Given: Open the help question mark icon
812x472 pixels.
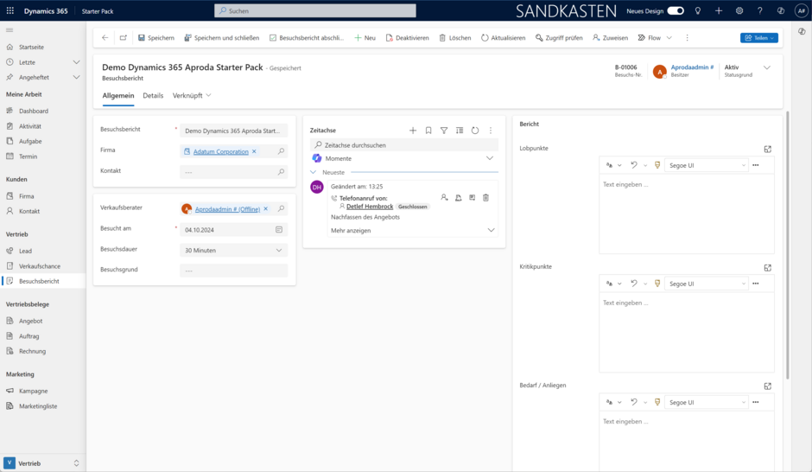Looking at the screenshot, I should pyautogui.click(x=759, y=10).
